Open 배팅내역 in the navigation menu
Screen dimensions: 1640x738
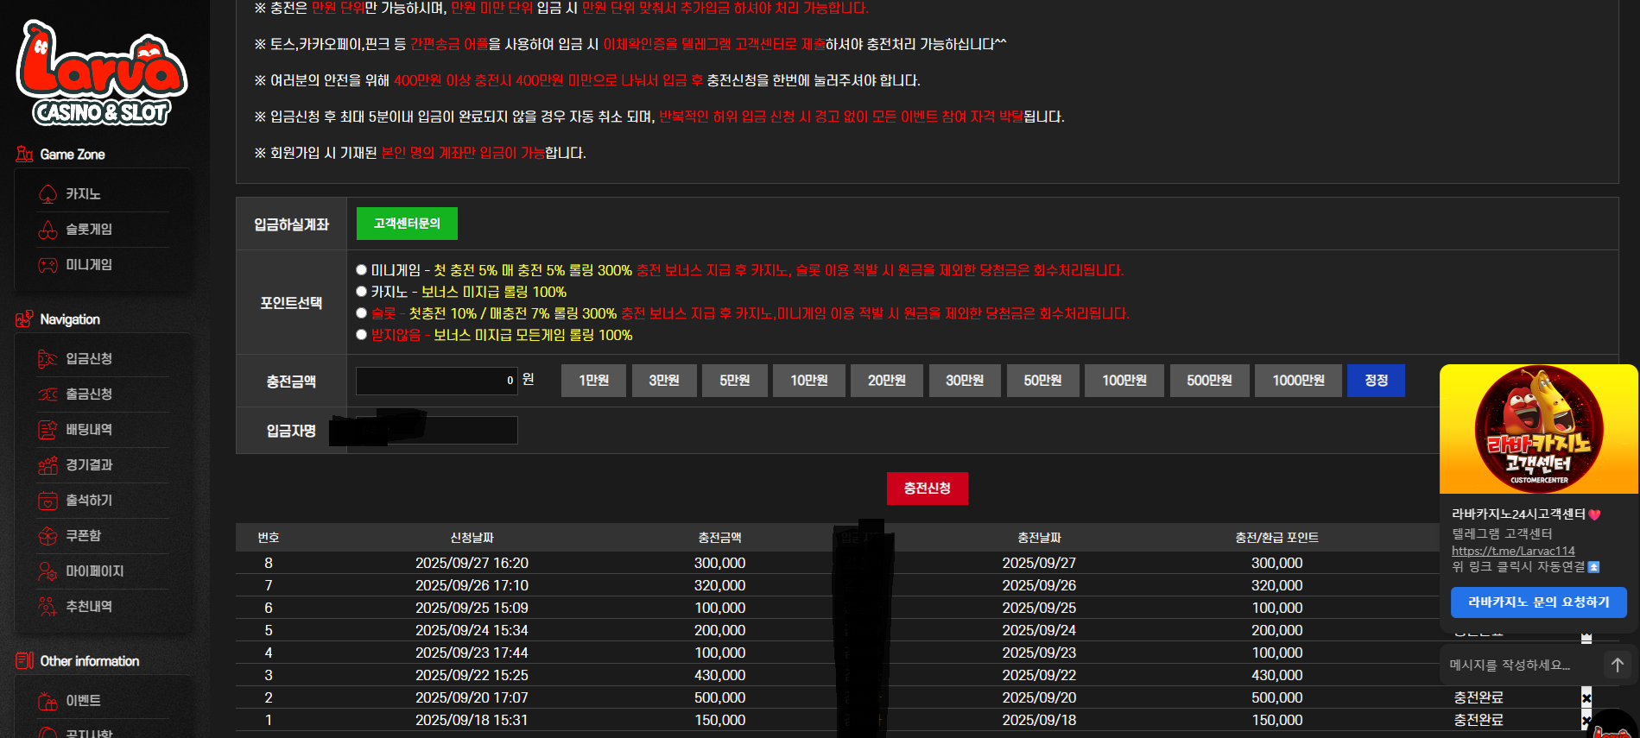tap(89, 430)
